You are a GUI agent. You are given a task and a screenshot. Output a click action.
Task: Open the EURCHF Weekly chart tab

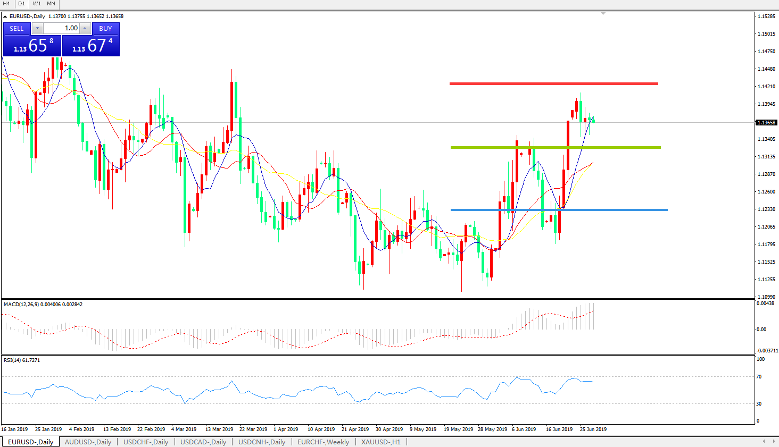coord(323,442)
